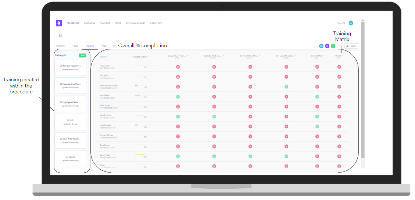Switch to the Timeline tab
Image resolution: width=415 pixels, height=200 pixels.
click(60, 46)
